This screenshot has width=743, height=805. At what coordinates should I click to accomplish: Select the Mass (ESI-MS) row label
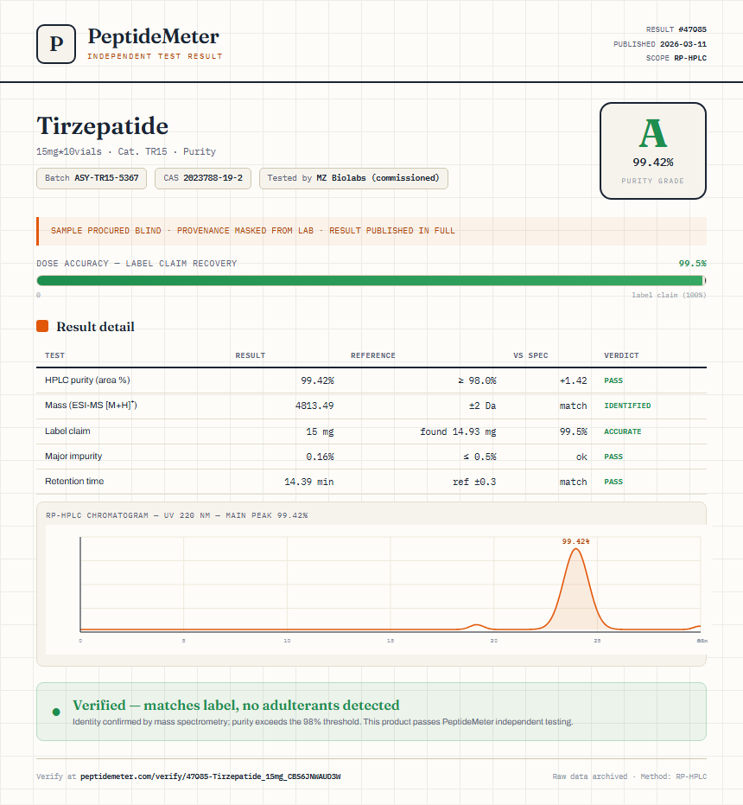tap(91, 405)
